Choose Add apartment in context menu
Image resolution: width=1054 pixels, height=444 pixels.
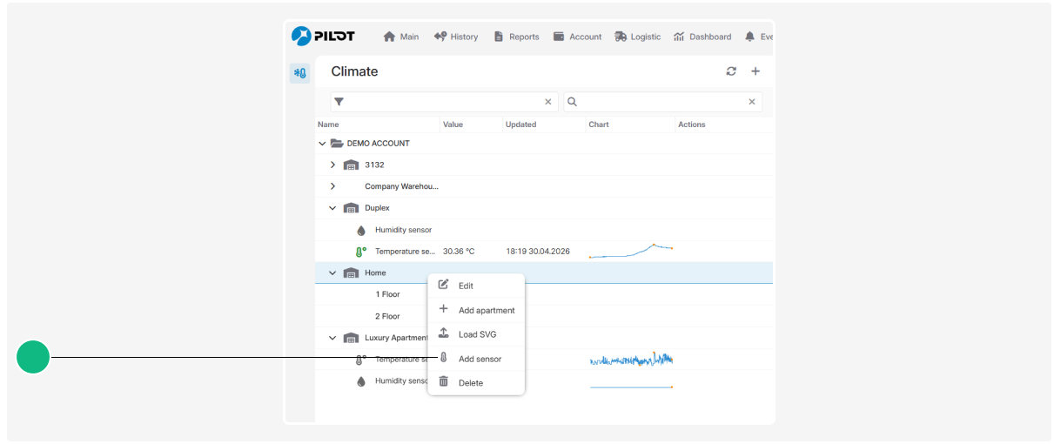pos(476,310)
